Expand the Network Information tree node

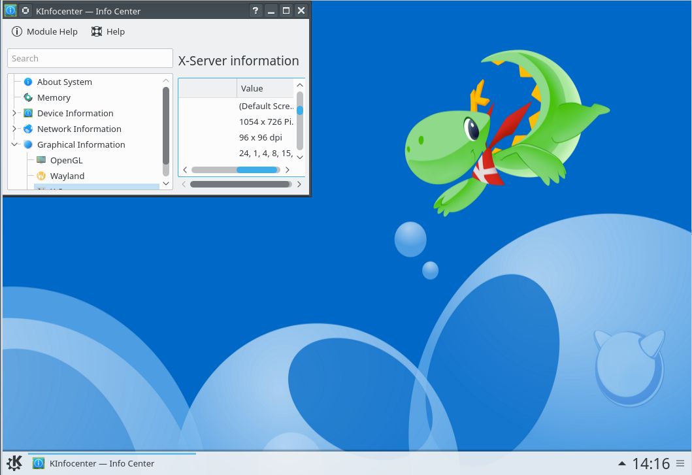[14, 129]
